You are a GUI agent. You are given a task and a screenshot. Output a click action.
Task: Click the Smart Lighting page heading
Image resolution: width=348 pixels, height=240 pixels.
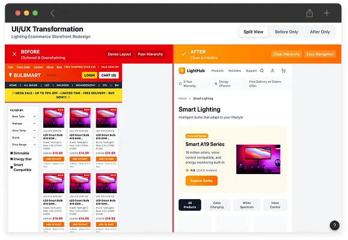coord(200,109)
